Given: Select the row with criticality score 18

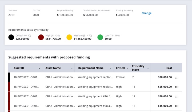Looking at the screenshot, I should coord(95,106).
